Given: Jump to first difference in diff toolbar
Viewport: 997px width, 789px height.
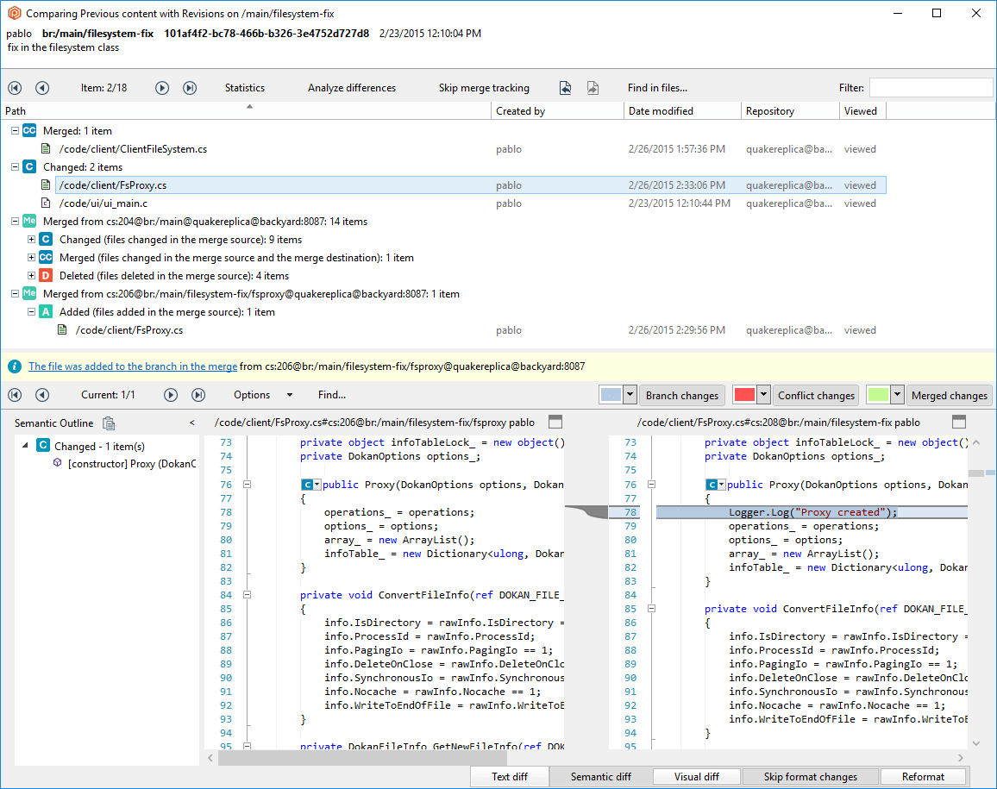Looking at the screenshot, I should 15,395.
